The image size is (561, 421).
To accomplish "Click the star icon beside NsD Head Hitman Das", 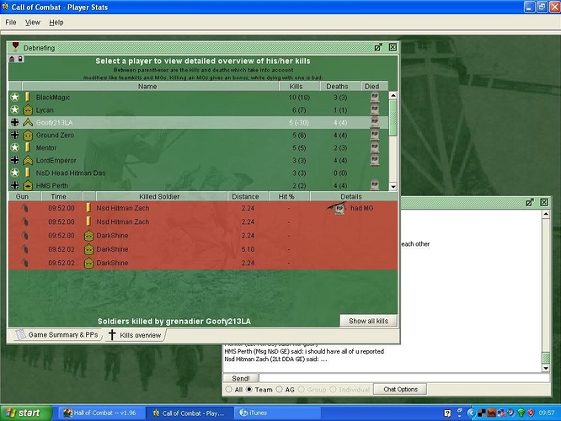I will [x=14, y=173].
